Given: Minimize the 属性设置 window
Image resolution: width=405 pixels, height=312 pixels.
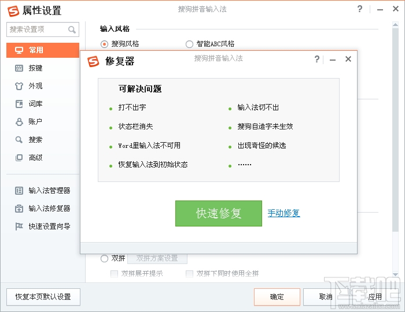Looking at the screenshot, I should (x=380, y=10).
